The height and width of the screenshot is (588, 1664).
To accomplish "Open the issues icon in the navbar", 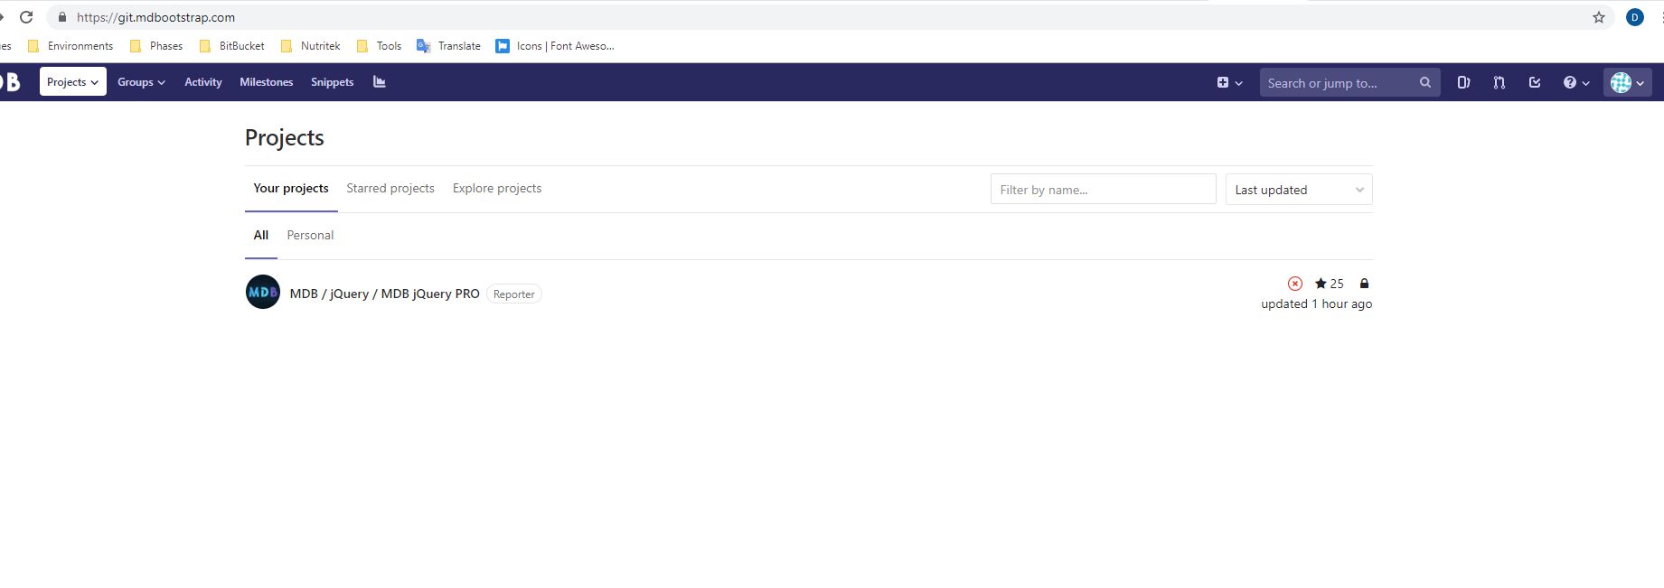I will click(x=1463, y=82).
